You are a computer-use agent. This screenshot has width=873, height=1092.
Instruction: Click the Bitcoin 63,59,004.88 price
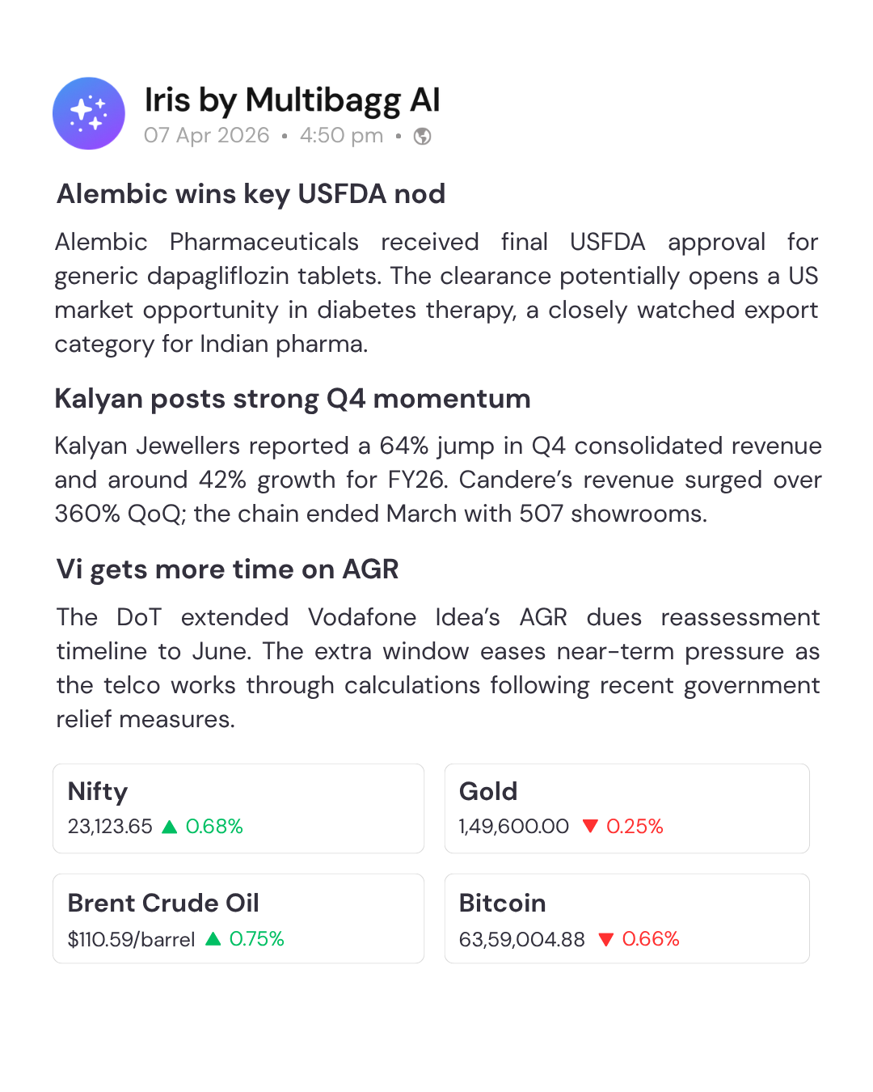[x=522, y=939]
